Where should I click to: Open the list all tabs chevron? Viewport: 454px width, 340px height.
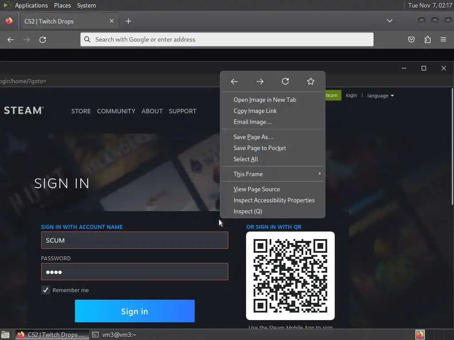coord(390,21)
